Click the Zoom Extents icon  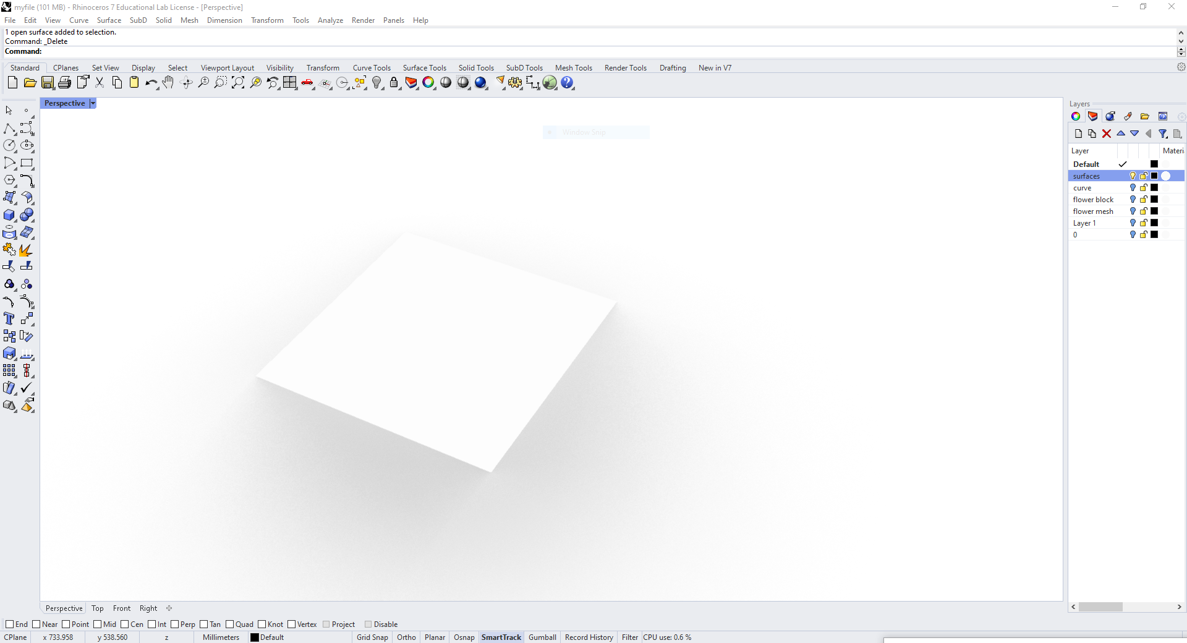point(238,83)
